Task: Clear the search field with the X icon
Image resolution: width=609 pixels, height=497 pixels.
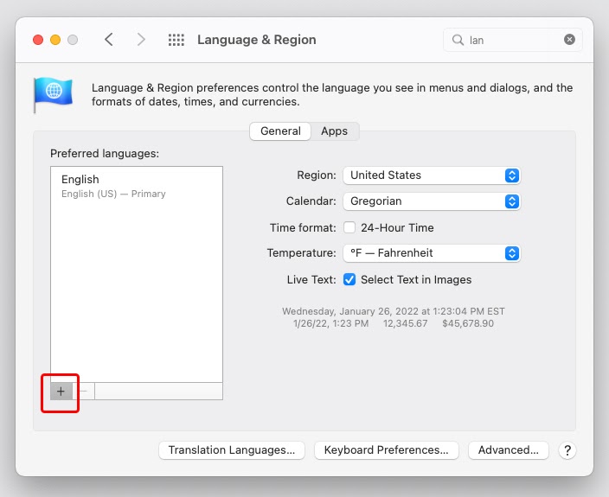Action: pos(569,40)
